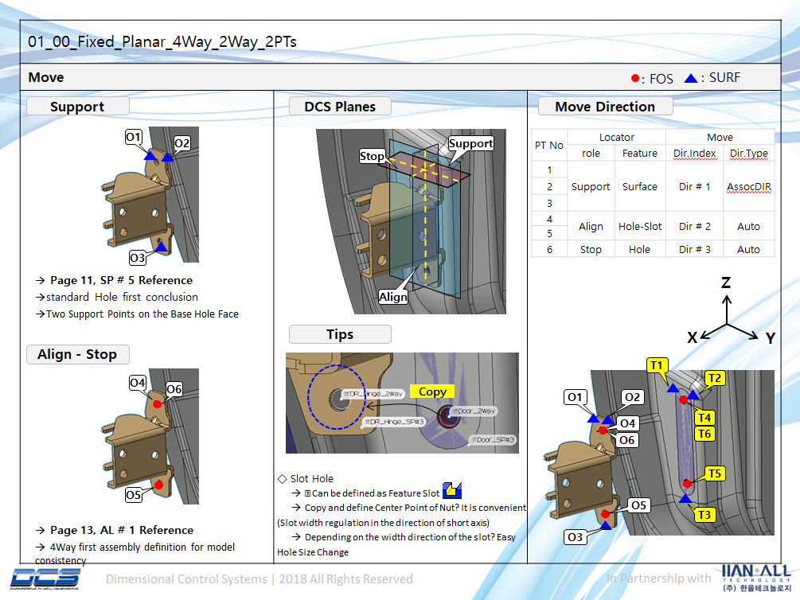This screenshot has width=800, height=600.
Task: Click the slide title 01_00_Fixed_Planar_4Way_2Way_2PTs
Action: 159,41
